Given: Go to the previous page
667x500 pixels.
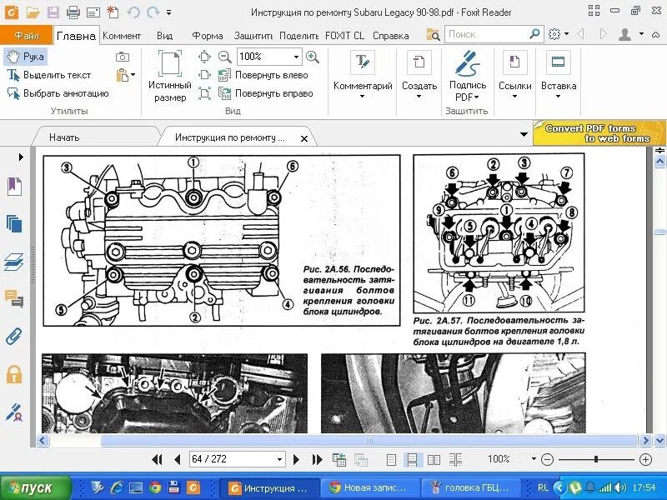Looking at the screenshot, I should pos(178,460).
